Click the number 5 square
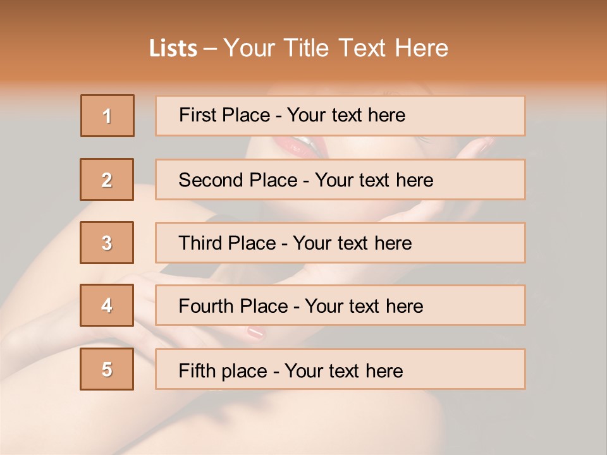 pos(107,369)
